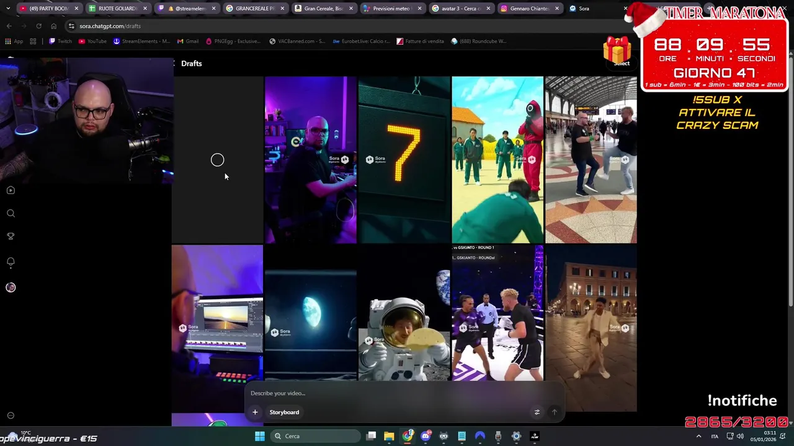Open Task View on the taskbar
This screenshot has height=446, width=794.
[x=371, y=436]
